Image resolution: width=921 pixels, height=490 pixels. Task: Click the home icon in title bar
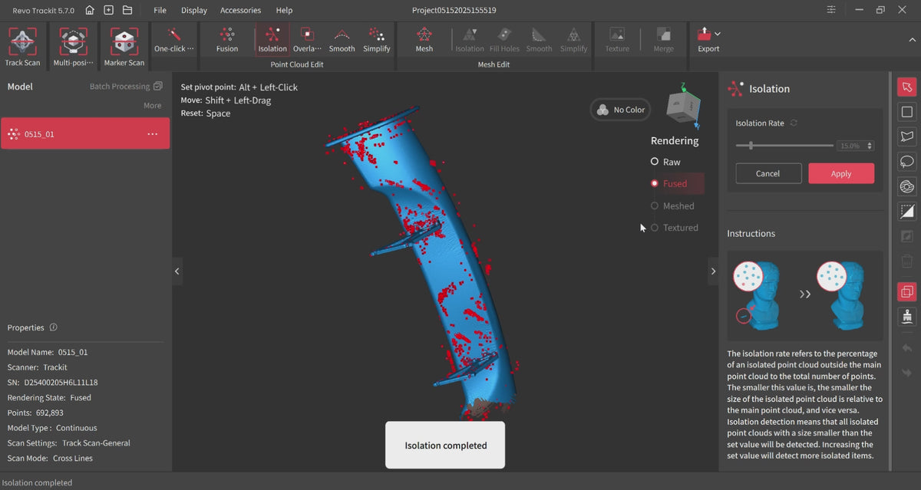click(90, 10)
